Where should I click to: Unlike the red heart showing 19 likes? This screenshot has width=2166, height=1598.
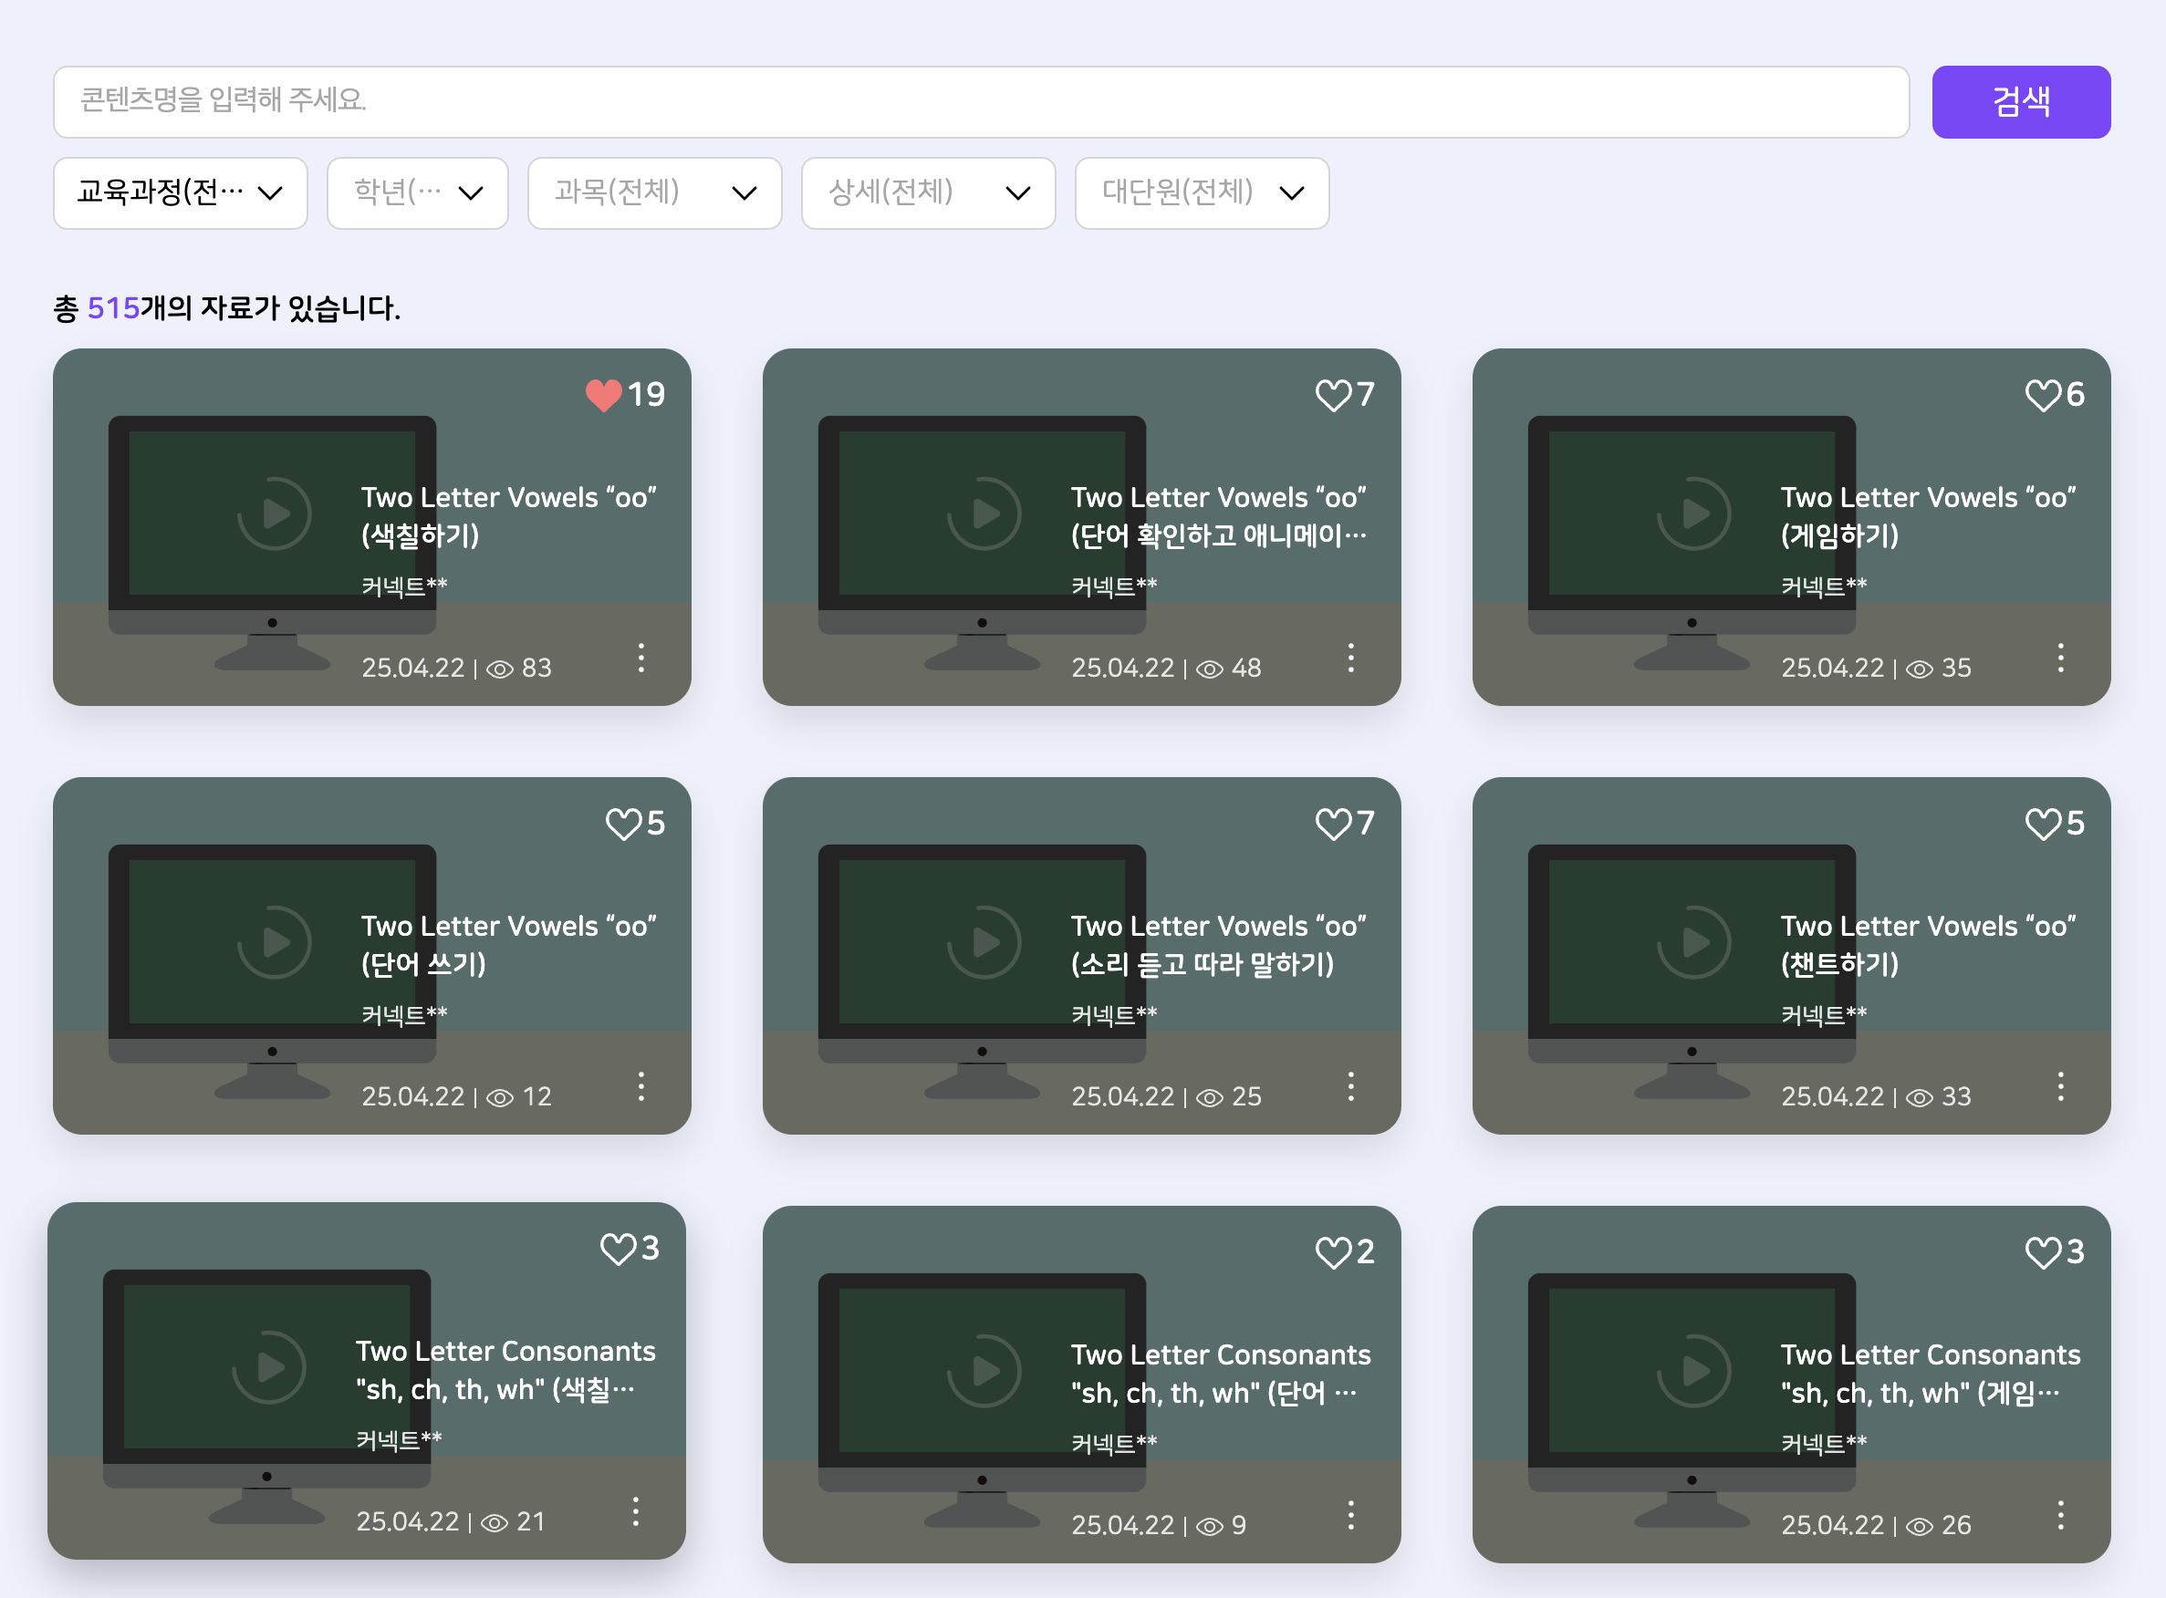(604, 395)
